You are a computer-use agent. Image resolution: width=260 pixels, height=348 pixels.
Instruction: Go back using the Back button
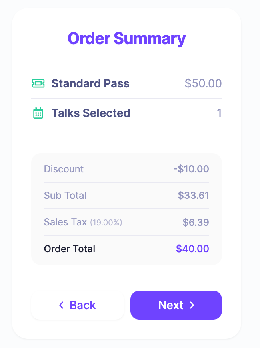pyautogui.click(x=78, y=305)
